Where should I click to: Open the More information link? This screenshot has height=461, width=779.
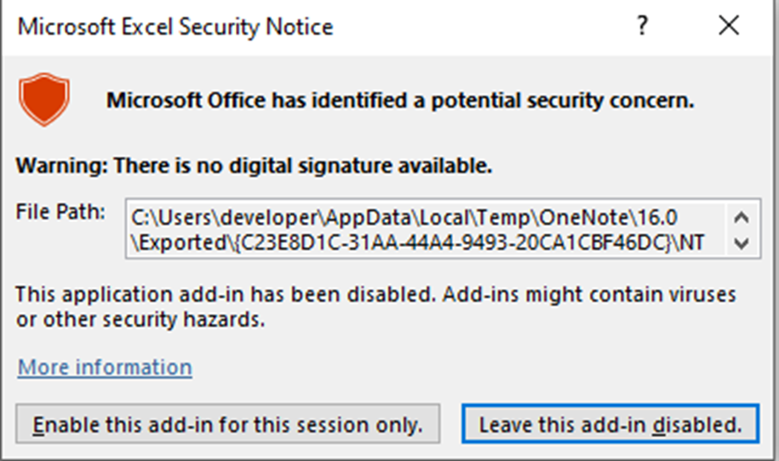(105, 367)
